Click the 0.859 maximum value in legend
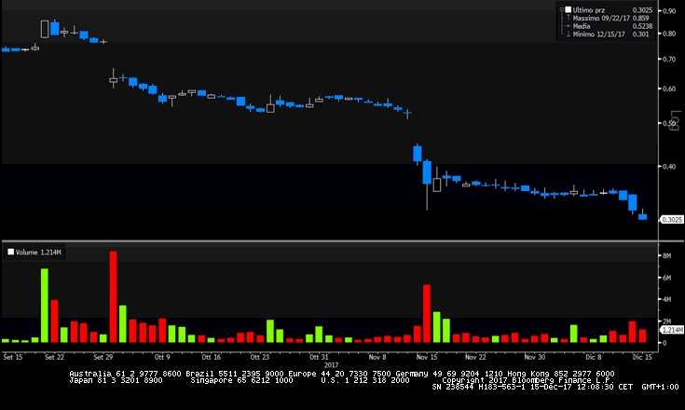The image size is (685, 410). [x=640, y=18]
